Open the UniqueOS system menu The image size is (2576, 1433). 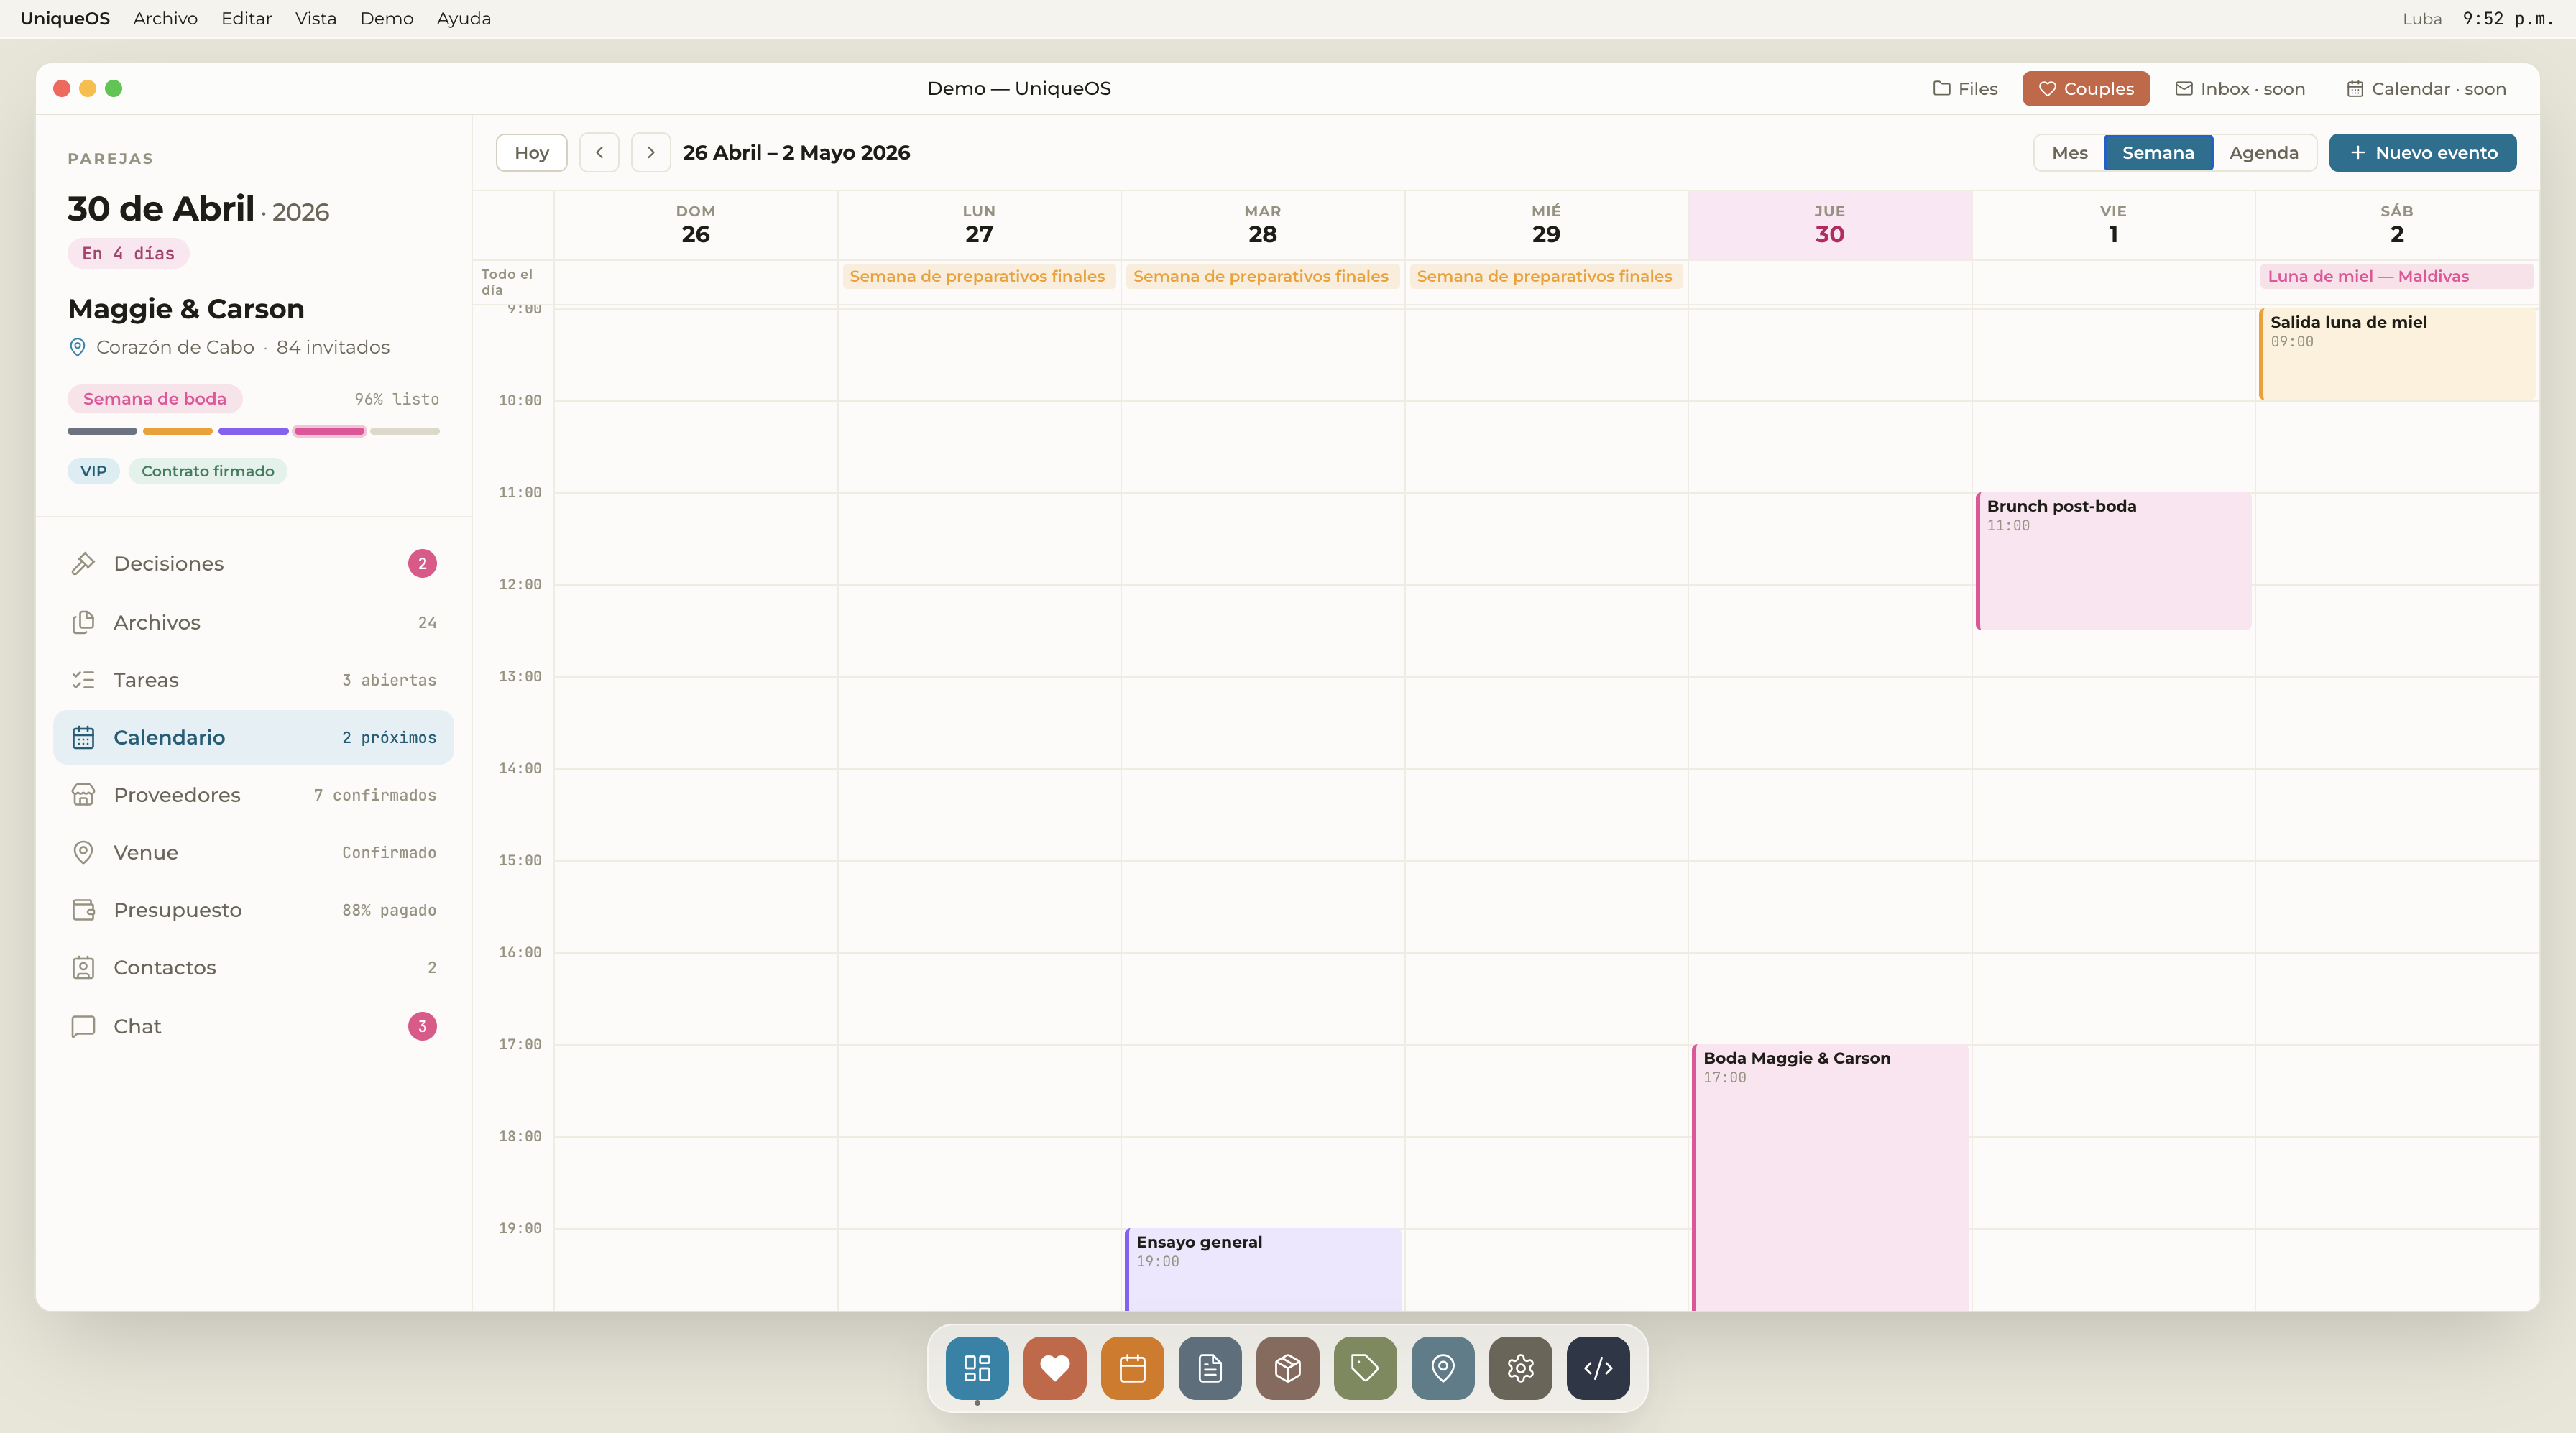pyautogui.click(x=65, y=18)
